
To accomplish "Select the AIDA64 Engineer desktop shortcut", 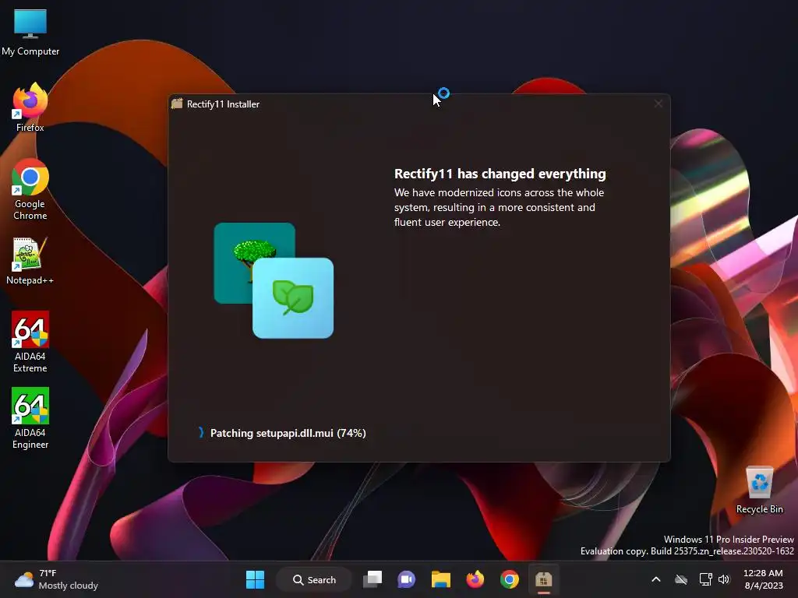I will point(30,418).
